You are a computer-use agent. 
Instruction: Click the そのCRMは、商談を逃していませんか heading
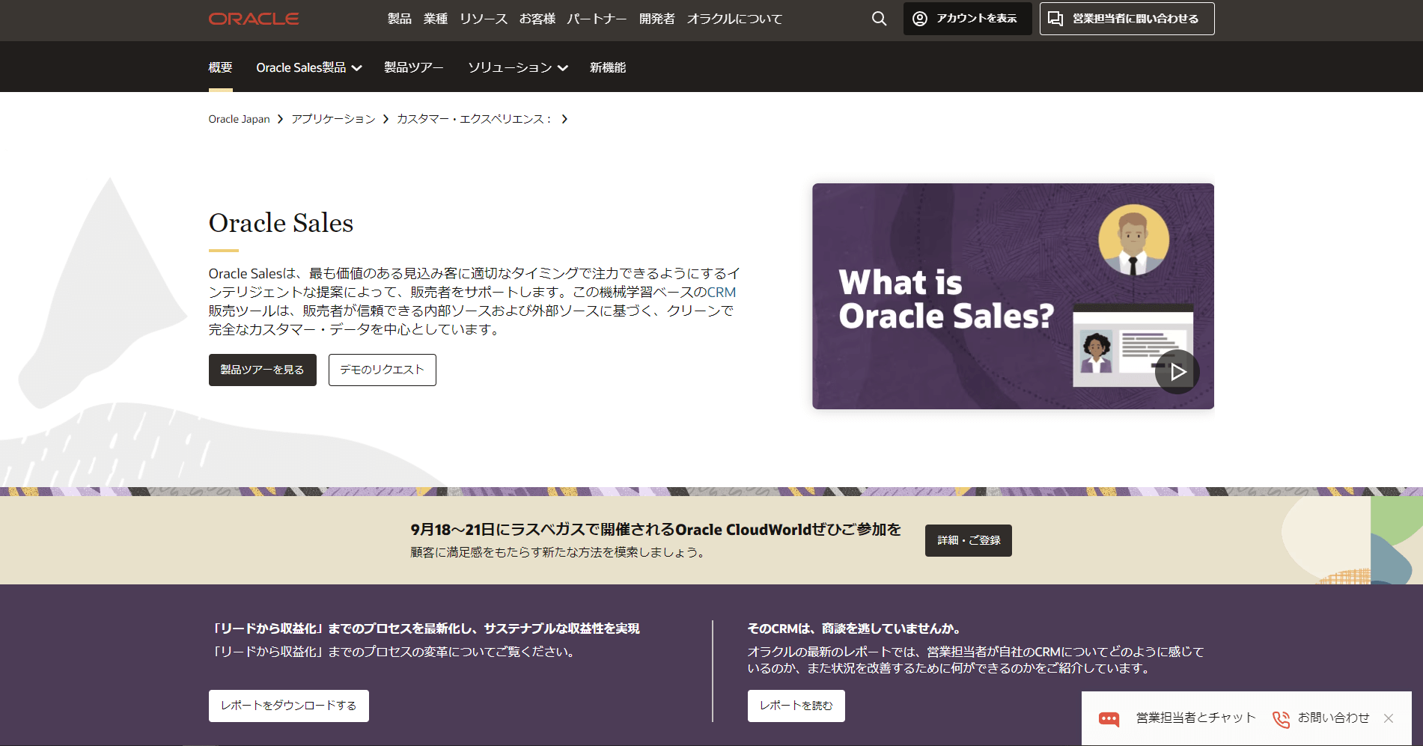[854, 629]
